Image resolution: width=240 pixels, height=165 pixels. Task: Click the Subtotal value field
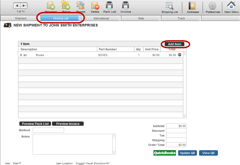pos(176,126)
